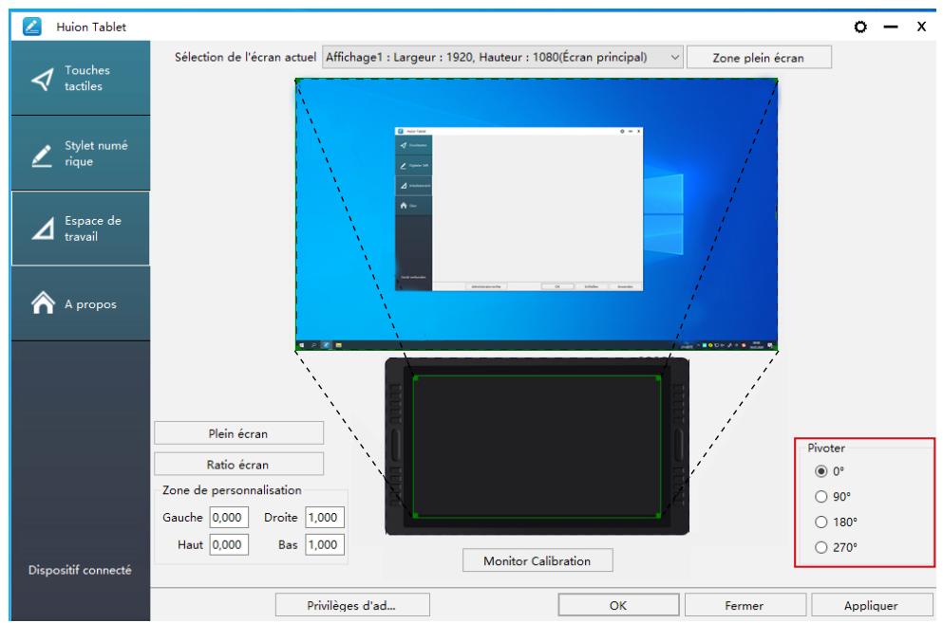The width and height of the screenshot is (943, 623).
Task: Focus the Bas value field
Action: coord(325,545)
